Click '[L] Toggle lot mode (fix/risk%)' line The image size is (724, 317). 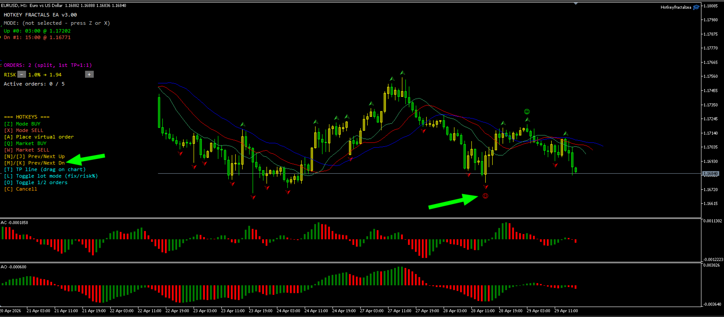(x=51, y=176)
